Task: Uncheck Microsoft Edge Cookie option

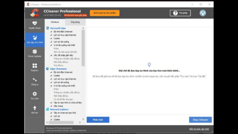Action: (x=51, y=38)
